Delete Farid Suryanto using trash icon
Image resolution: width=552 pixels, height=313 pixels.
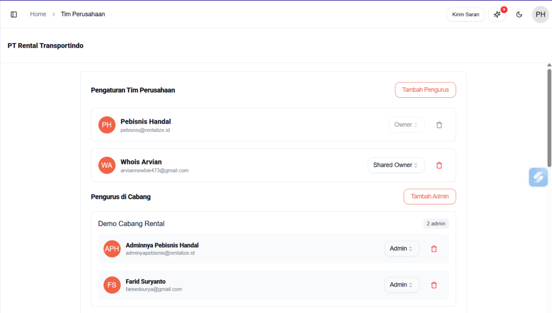(434, 285)
